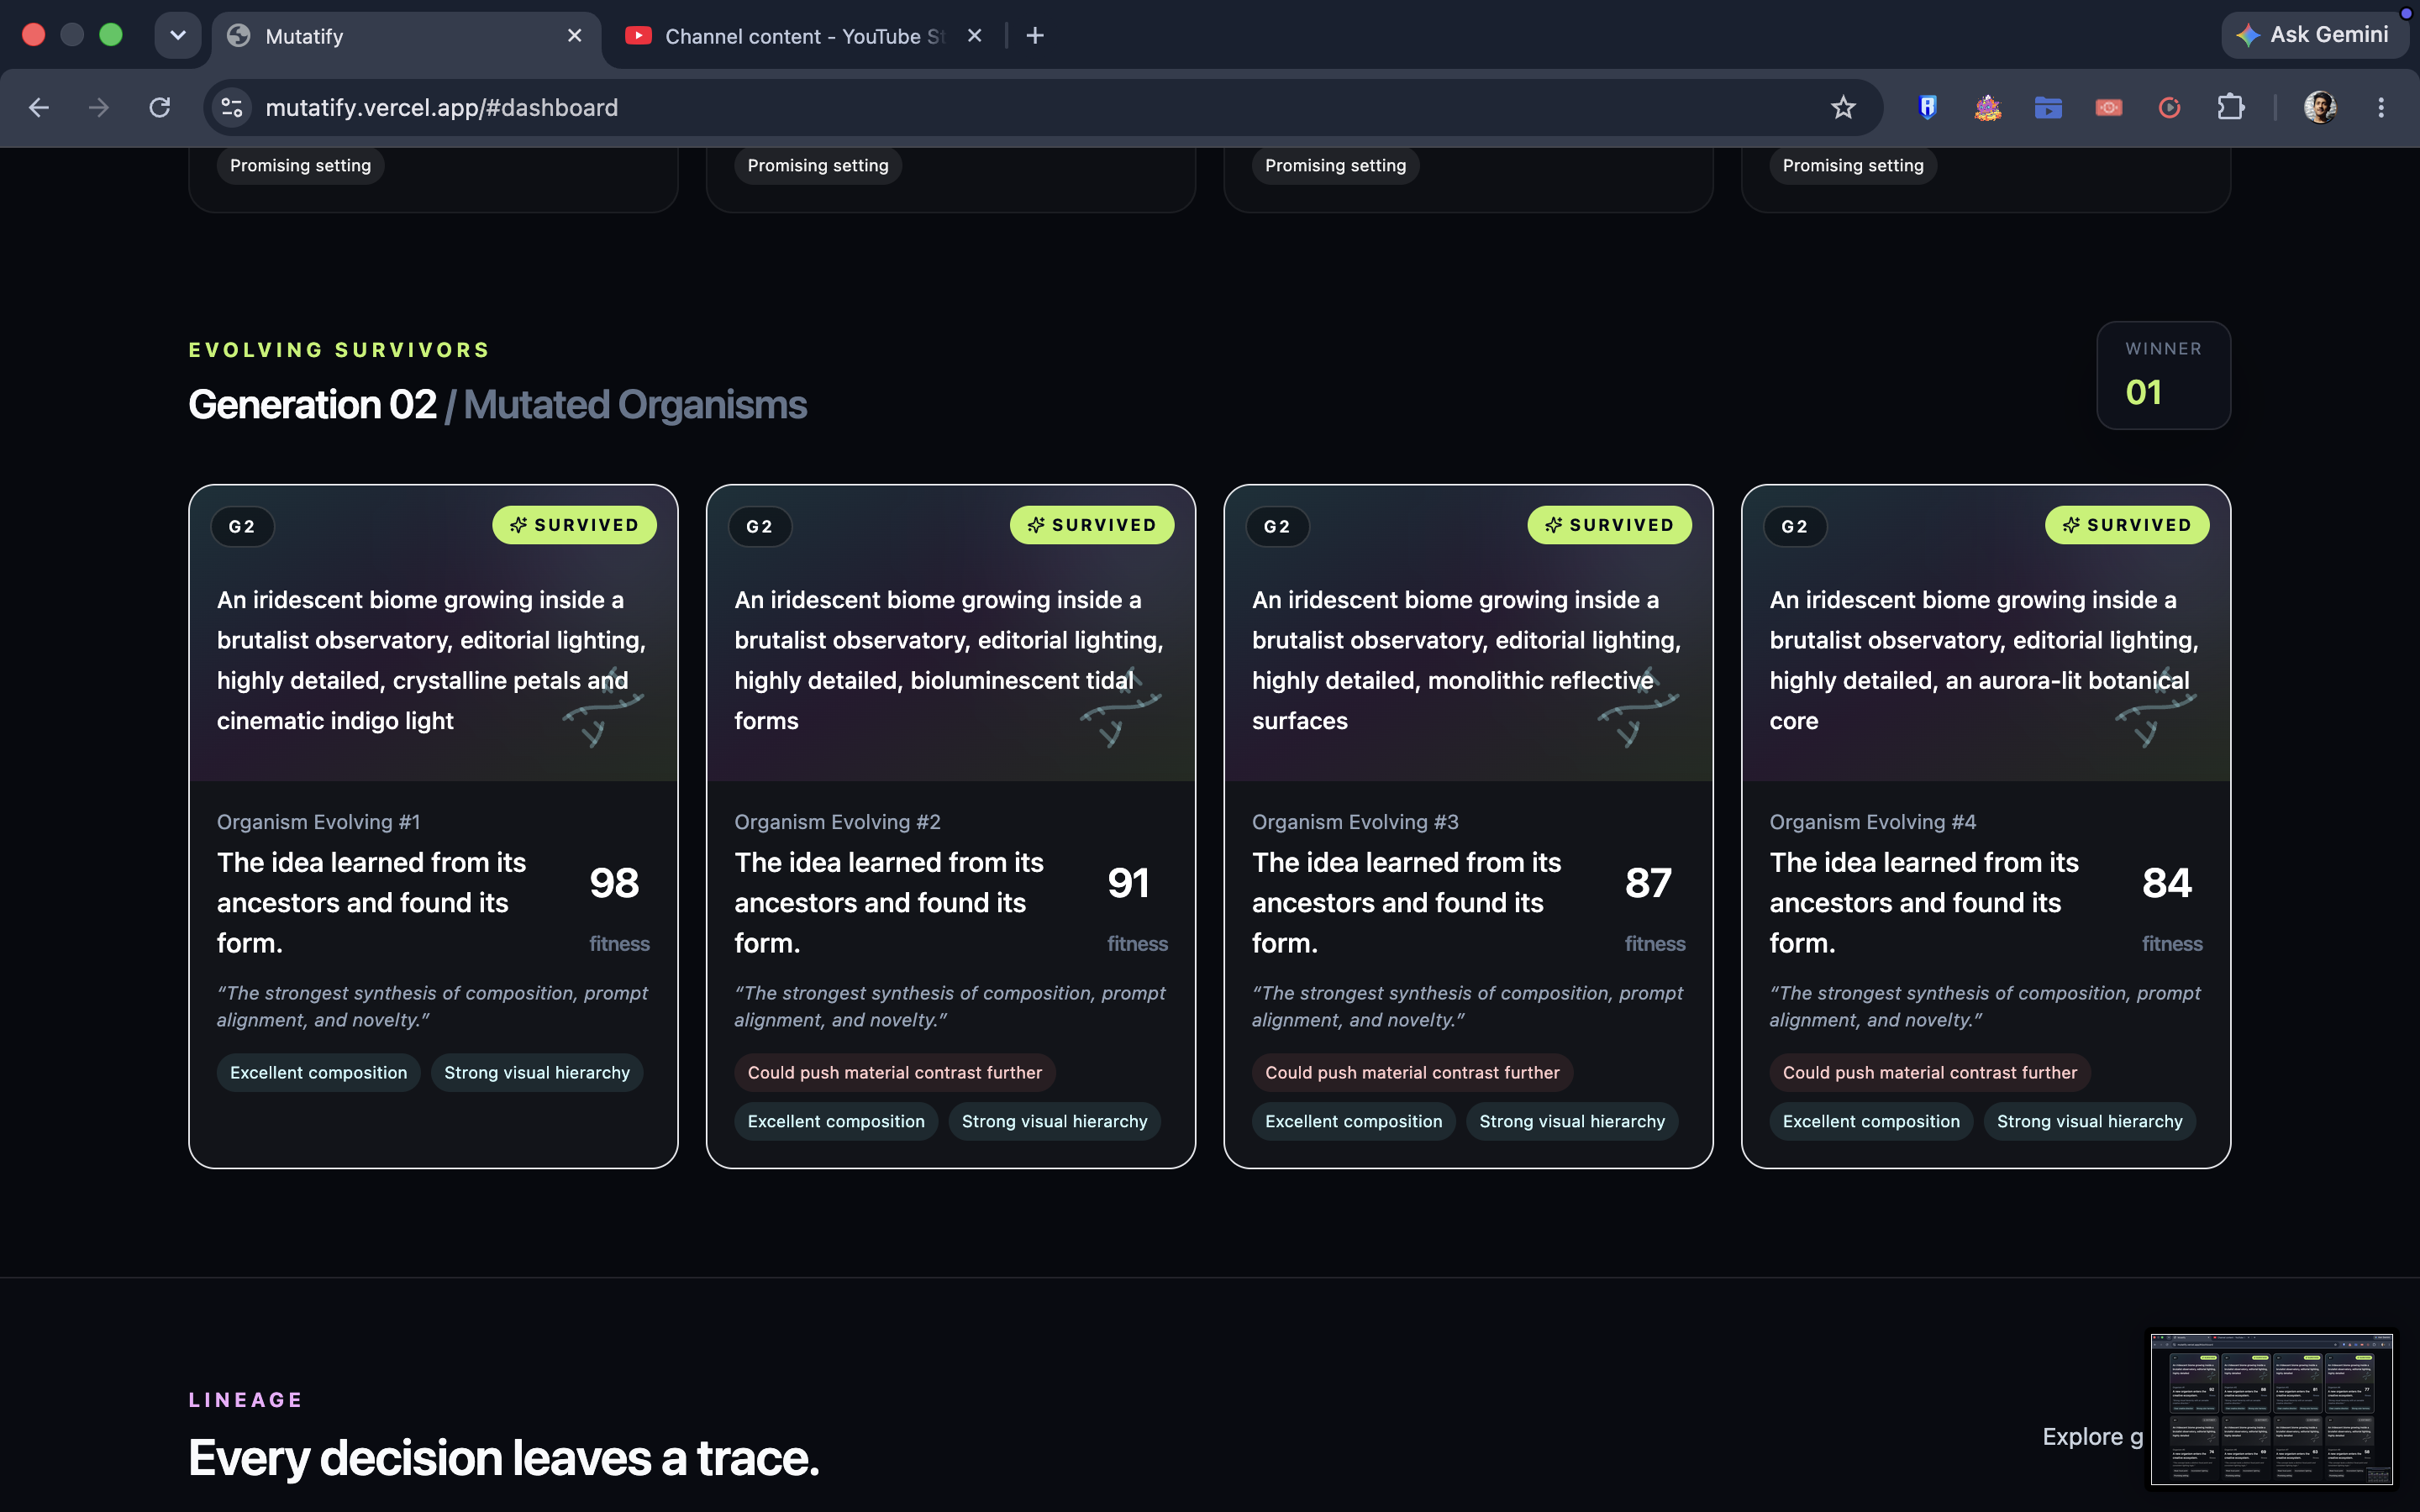
Task: Open the blue folder extension icon
Action: 2048,108
